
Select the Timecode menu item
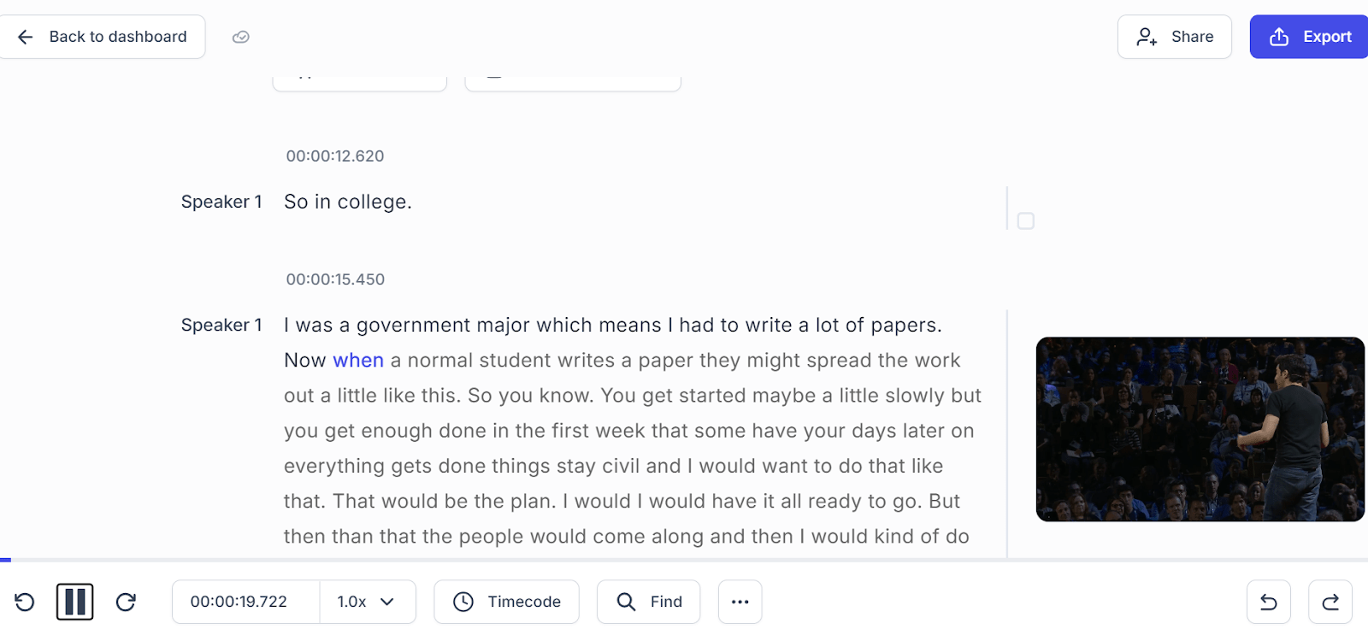505,602
